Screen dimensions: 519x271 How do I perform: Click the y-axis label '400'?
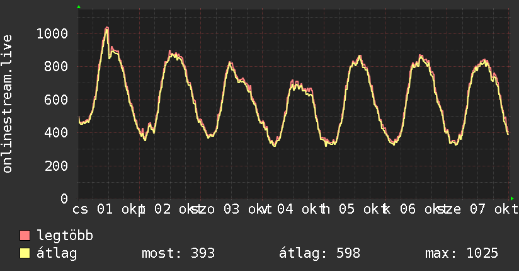[x=56, y=132]
